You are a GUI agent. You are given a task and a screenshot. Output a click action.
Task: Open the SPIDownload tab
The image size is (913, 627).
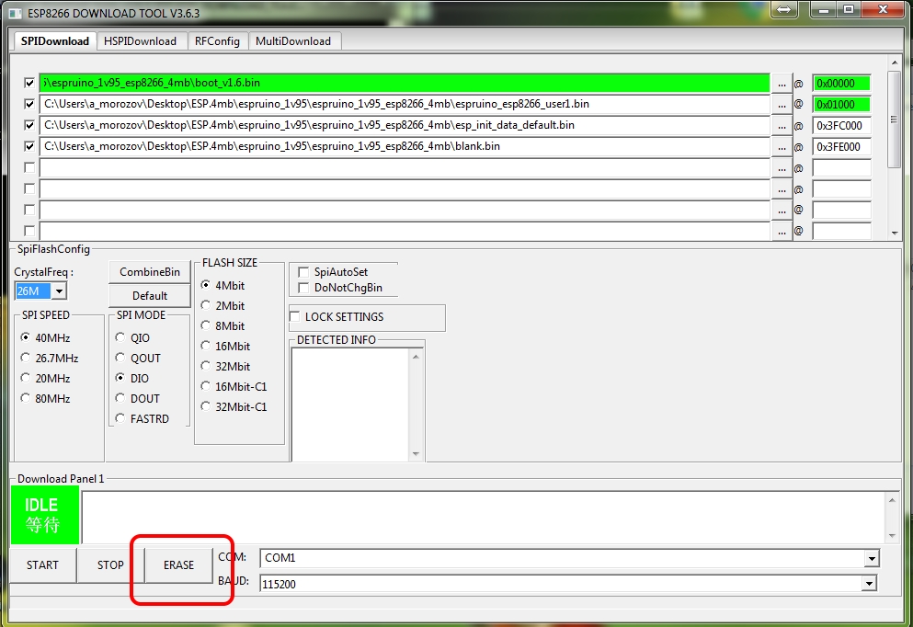click(55, 41)
